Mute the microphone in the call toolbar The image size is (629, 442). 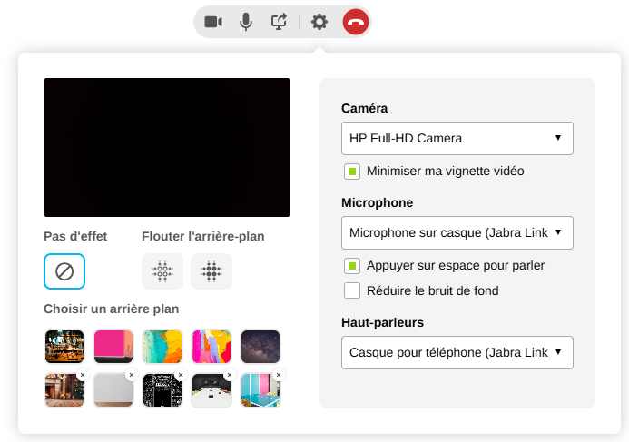pos(246,22)
